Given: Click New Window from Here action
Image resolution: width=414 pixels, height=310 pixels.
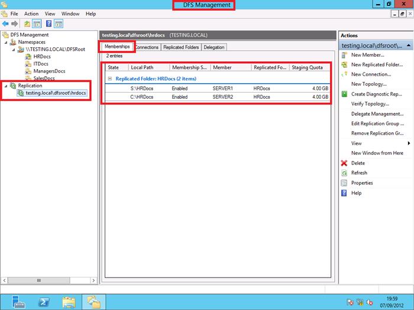Looking at the screenshot, I should click(x=377, y=153).
